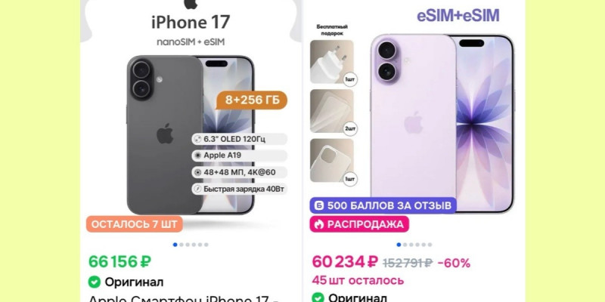Click the fire icon on РАСПРОДАЖА badge
Viewport: 605px width, 302px height.
pos(318,224)
